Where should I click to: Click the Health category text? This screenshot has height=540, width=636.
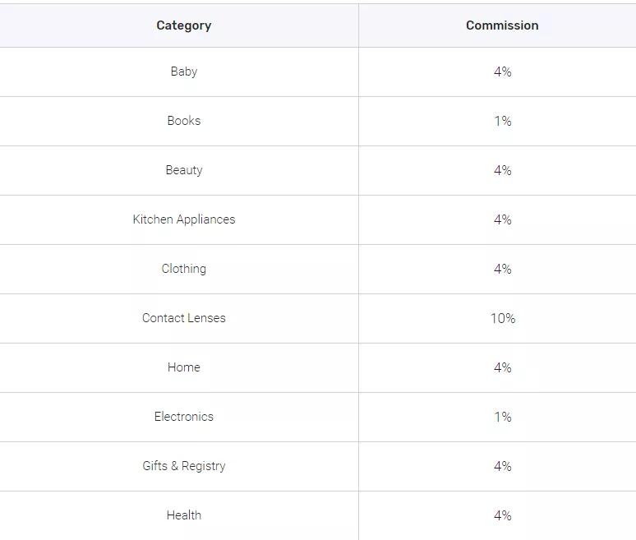pos(184,515)
